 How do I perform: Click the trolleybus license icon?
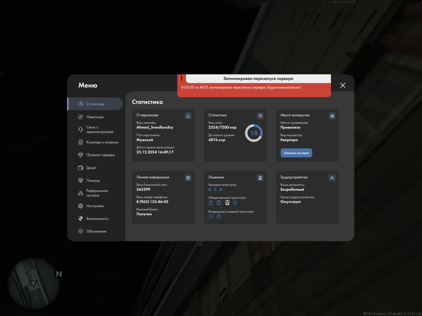(x=211, y=203)
